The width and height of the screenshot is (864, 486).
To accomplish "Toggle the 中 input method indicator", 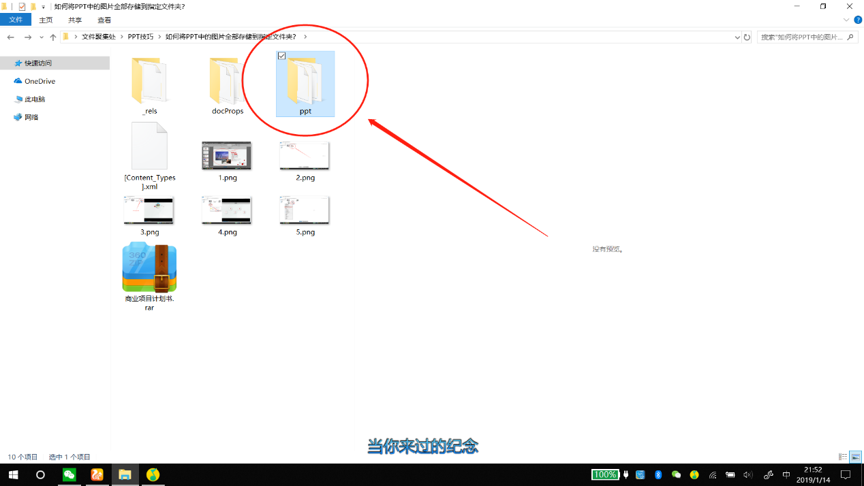I will (786, 474).
